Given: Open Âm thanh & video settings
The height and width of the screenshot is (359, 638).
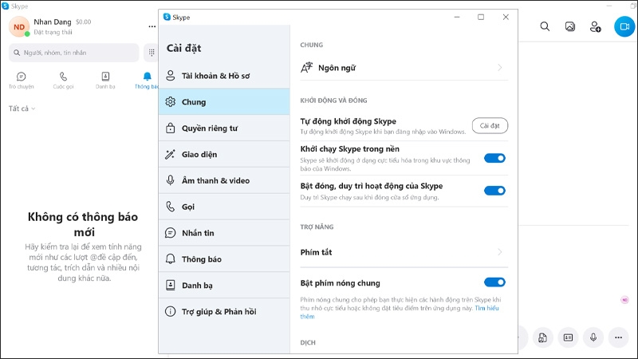Looking at the screenshot, I should pos(224,180).
